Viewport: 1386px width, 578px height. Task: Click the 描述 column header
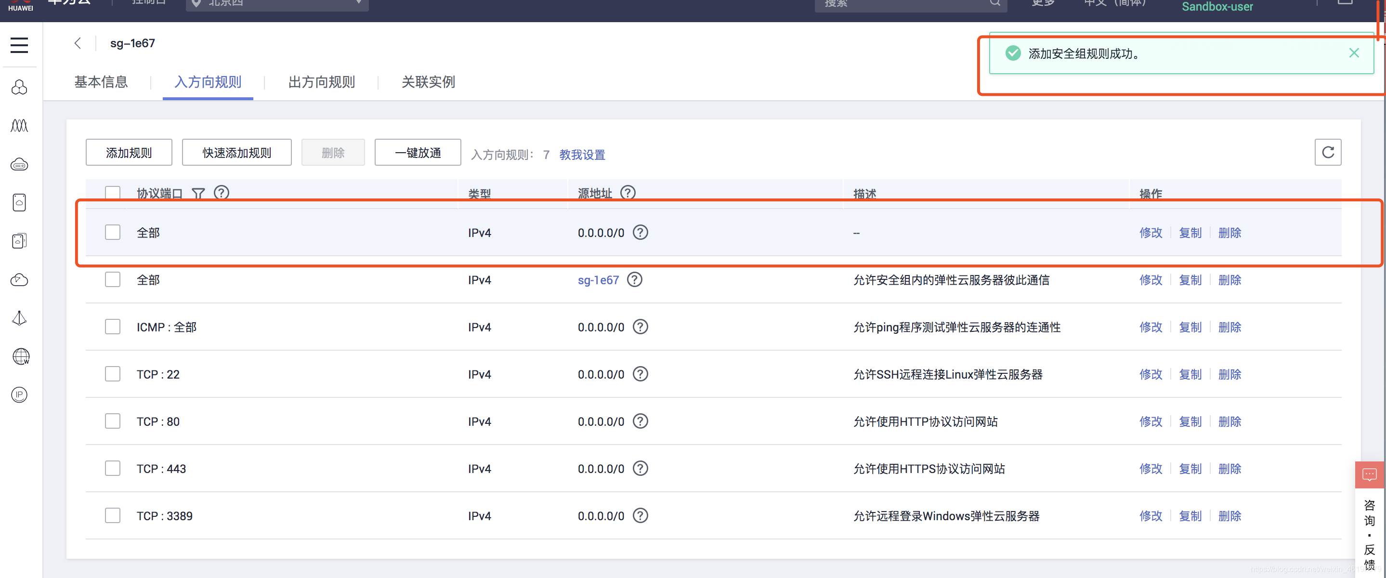click(x=864, y=194)
